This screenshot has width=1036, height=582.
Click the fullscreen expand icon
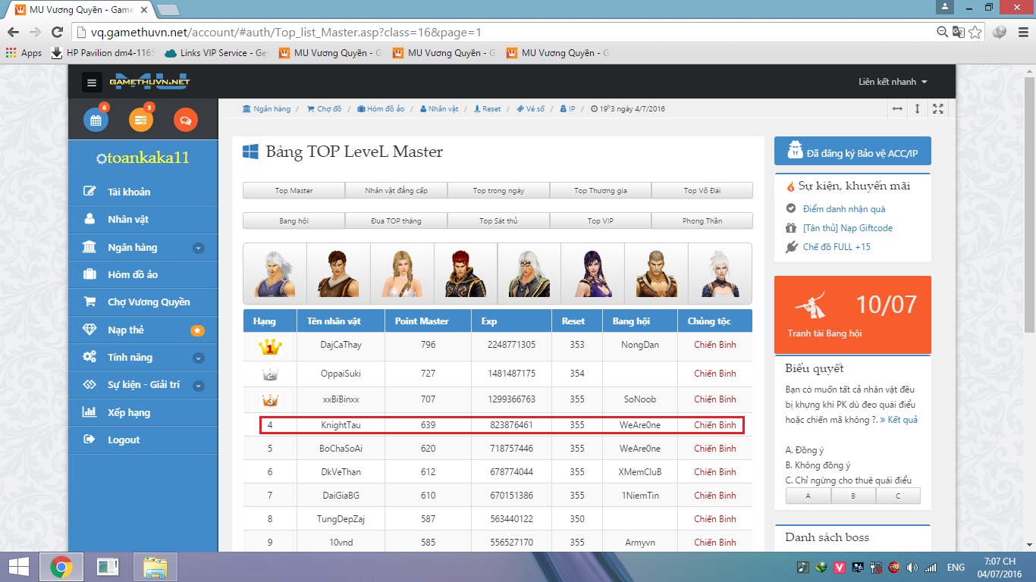click(938, 109)
